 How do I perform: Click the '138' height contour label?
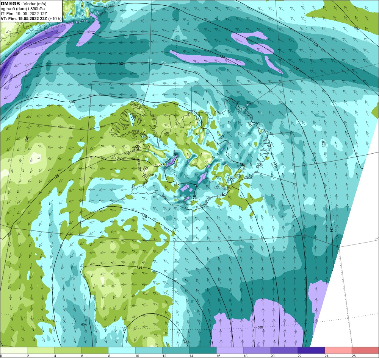(x=315, y=44)
